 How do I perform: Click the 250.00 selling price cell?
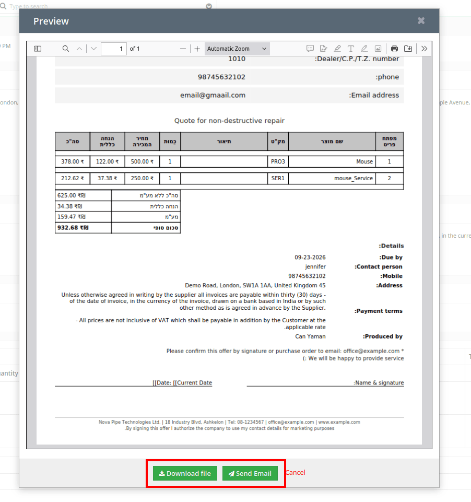[142, 178]
